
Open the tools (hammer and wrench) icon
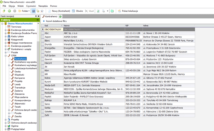pyautogui.click(x=42, y=11)
